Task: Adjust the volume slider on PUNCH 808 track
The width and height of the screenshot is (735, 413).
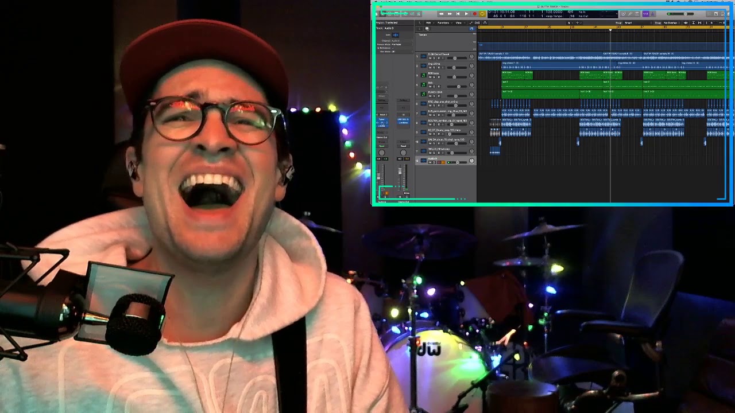Action: tap(457, 96)
